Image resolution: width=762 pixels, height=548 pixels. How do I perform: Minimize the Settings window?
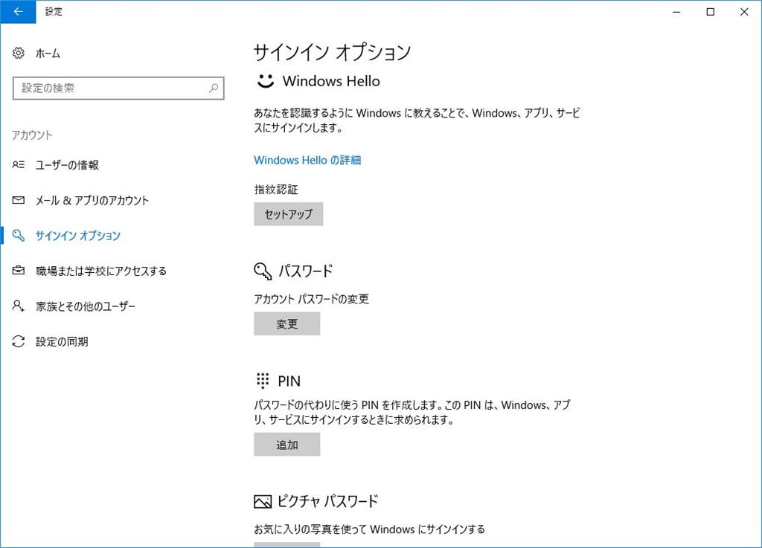point(676,12)
